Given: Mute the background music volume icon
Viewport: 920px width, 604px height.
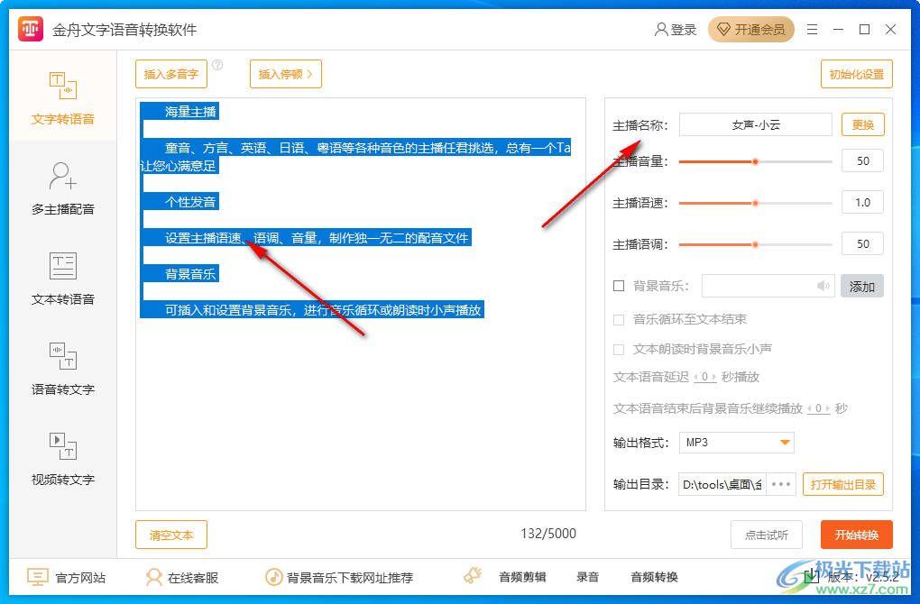Looking at the screenshot, I should (822, 286).
